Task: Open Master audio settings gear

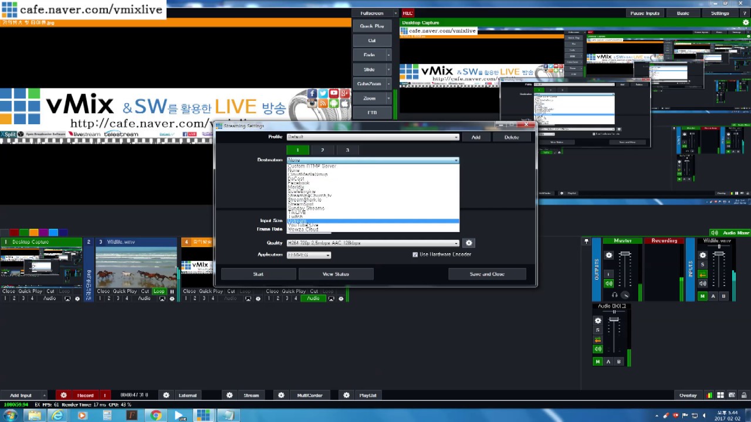Action: point(609,255)
